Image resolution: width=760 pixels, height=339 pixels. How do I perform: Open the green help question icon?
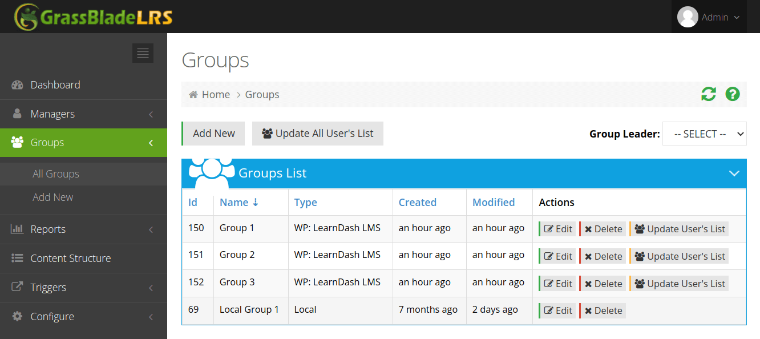(x=733, y=94)
